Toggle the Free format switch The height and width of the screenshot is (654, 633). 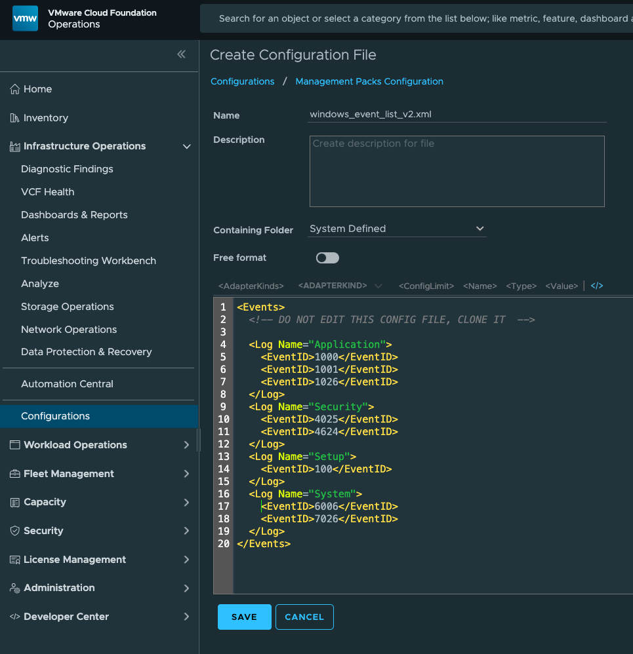click(327, 258)
